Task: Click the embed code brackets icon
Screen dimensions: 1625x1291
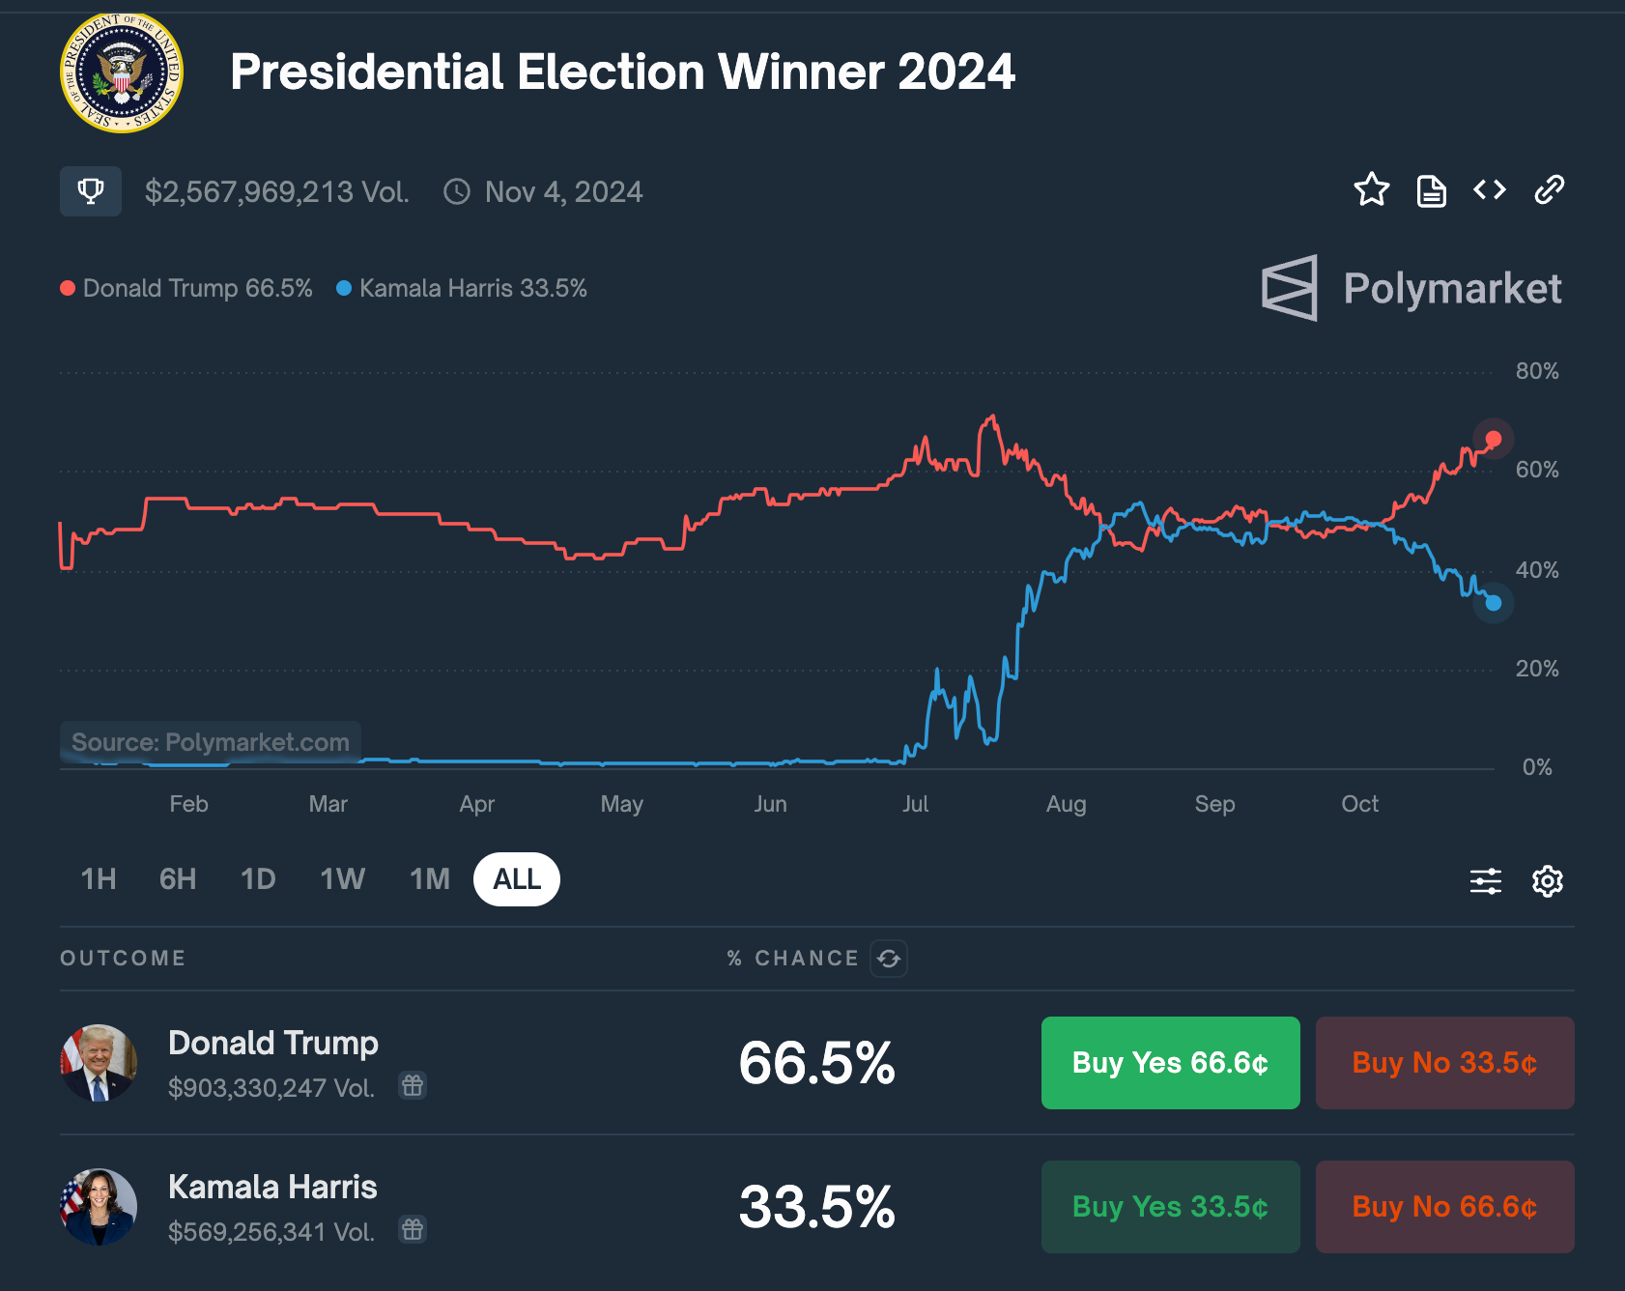Action: point(1490,190)
